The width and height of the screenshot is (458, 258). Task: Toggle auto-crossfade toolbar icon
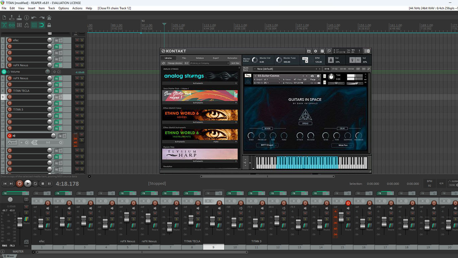pyautogui.click(x=4, y=25)
